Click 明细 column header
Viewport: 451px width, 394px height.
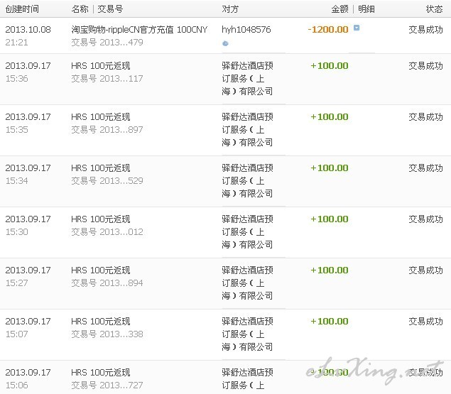[366, 9]
